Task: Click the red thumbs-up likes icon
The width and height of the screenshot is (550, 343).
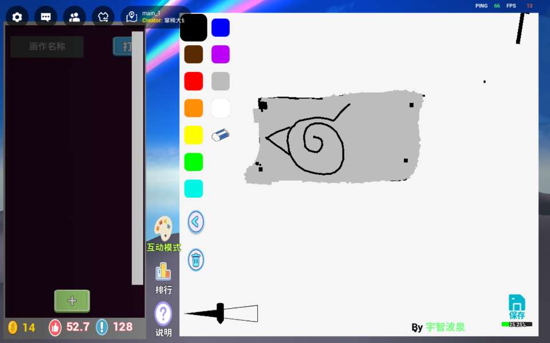Action: [x=55, y=328]
